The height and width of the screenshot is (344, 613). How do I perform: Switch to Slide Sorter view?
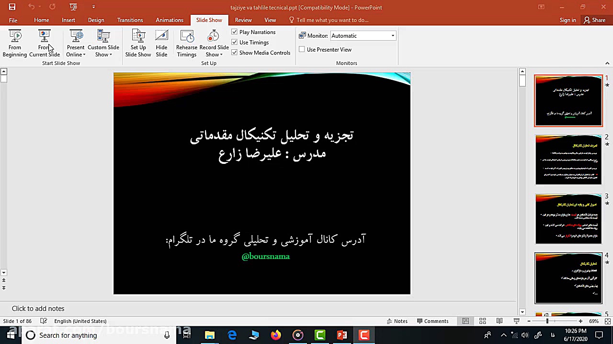pos(482,321)
